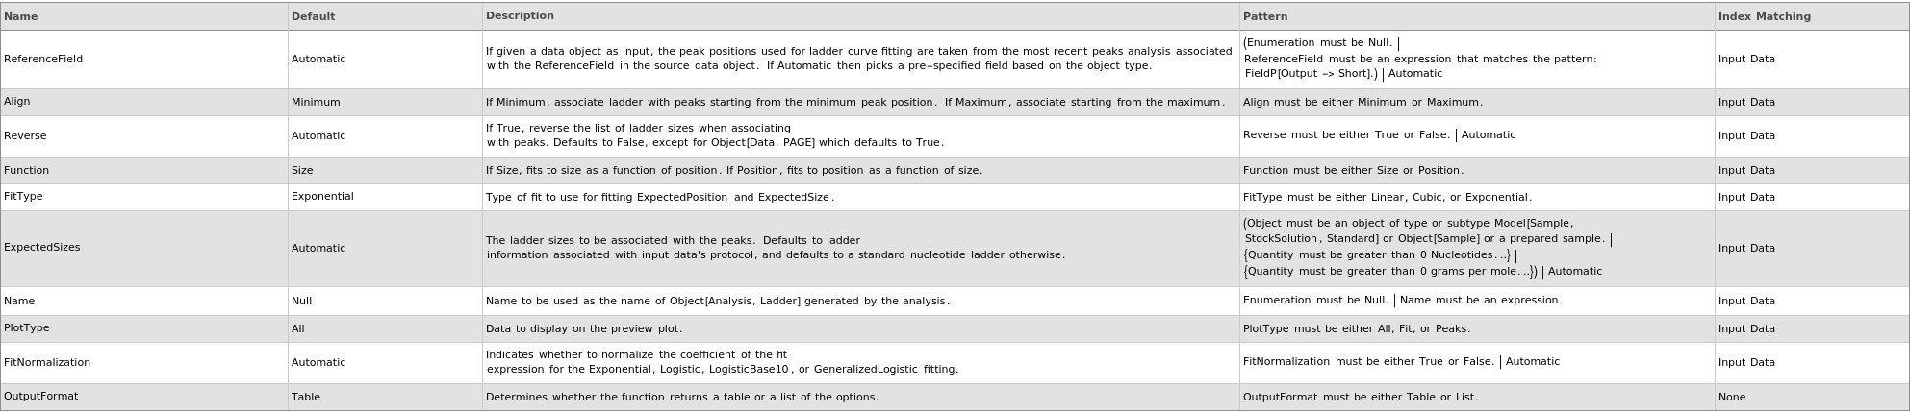
Task: Click the PlotType option name
Action: click(x=26, y=328)
